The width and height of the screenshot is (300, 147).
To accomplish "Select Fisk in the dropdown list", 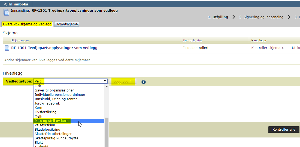I will point(69,86).
